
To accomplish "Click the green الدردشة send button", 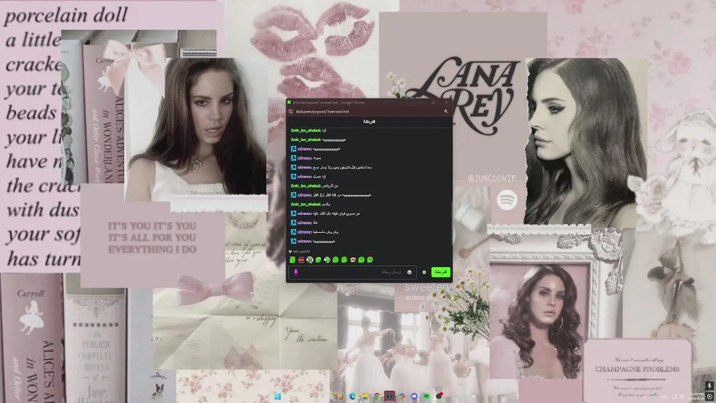I will (x=441, y=272).
